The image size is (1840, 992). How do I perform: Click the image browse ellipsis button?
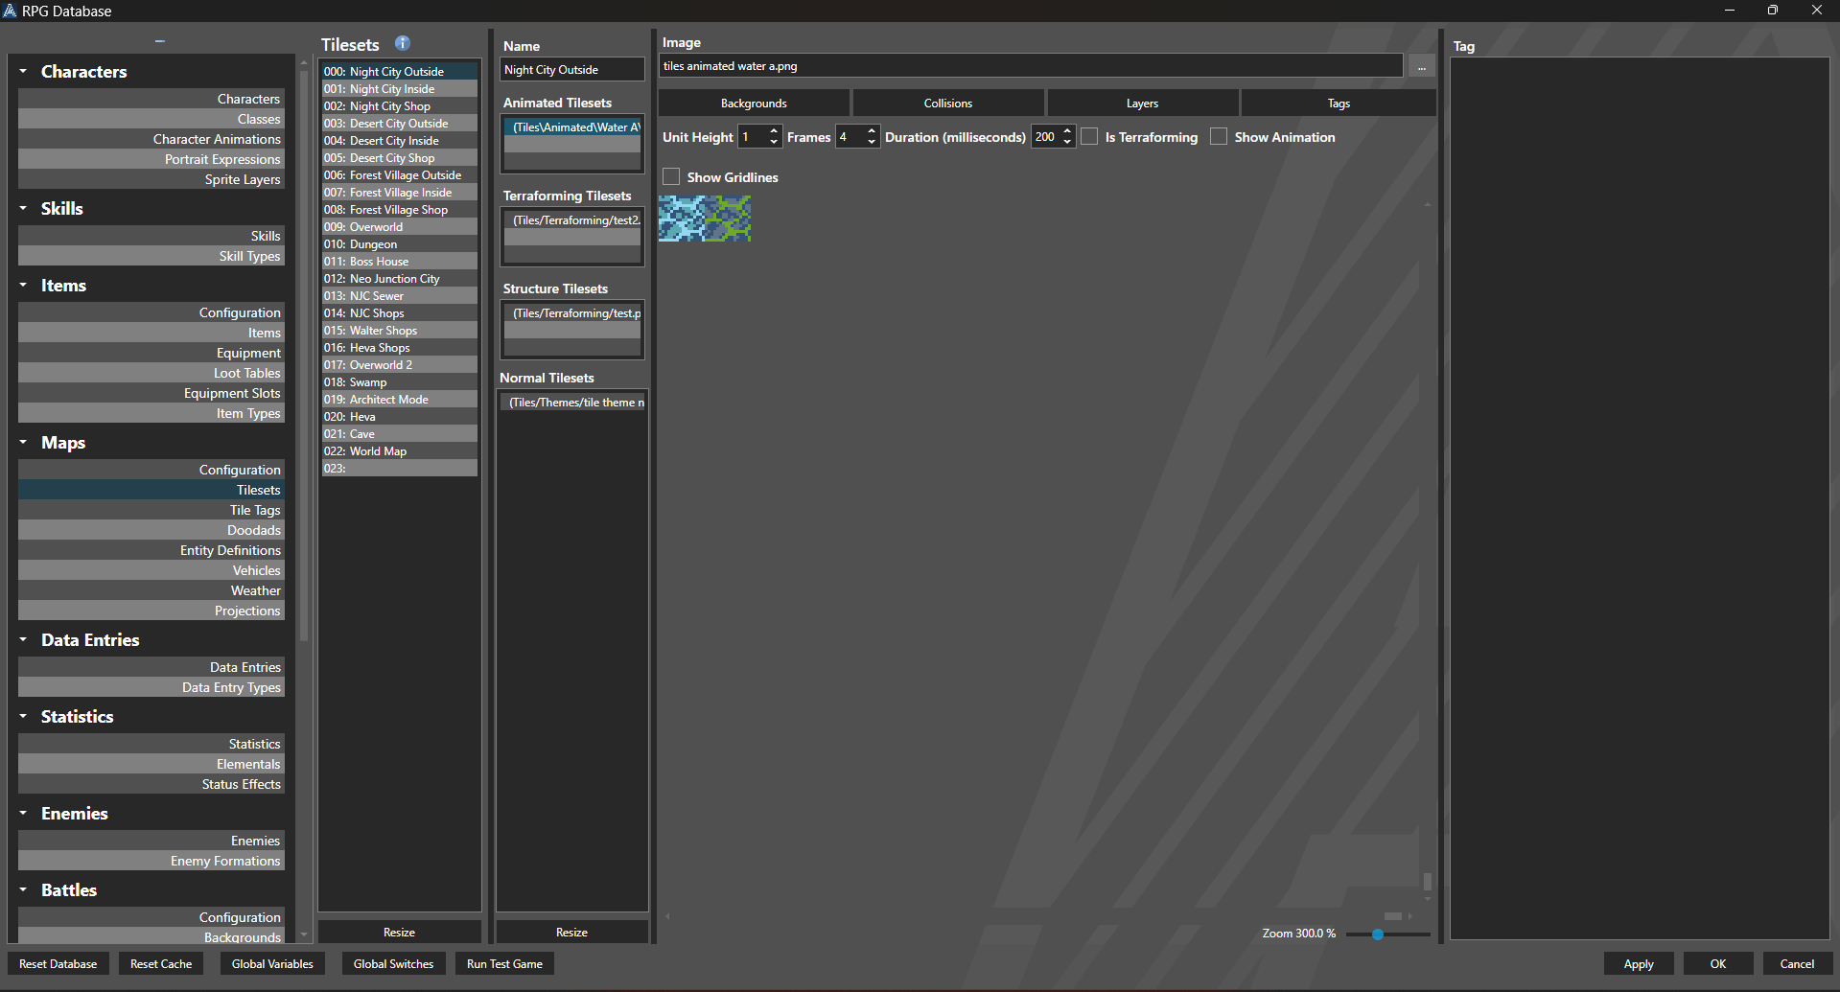click(1421, 67)
